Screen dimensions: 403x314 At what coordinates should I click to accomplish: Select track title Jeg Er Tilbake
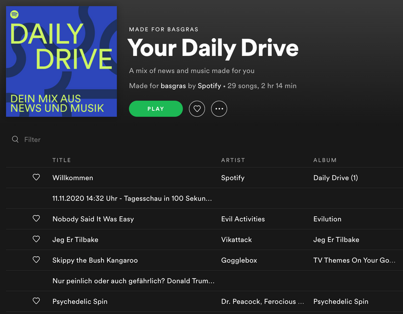pyautogui.click(x=75, y=239)
